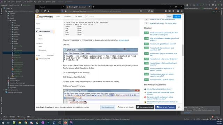Go to Home in left sidebar
The height and width of the screenshot is (125, 223).
38,24
